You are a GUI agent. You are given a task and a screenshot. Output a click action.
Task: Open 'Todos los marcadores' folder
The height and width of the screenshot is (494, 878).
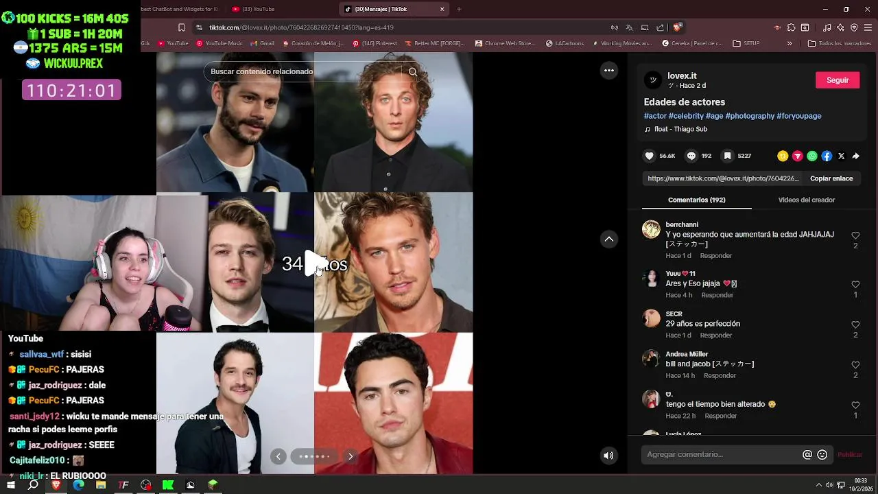click(840, 43)
